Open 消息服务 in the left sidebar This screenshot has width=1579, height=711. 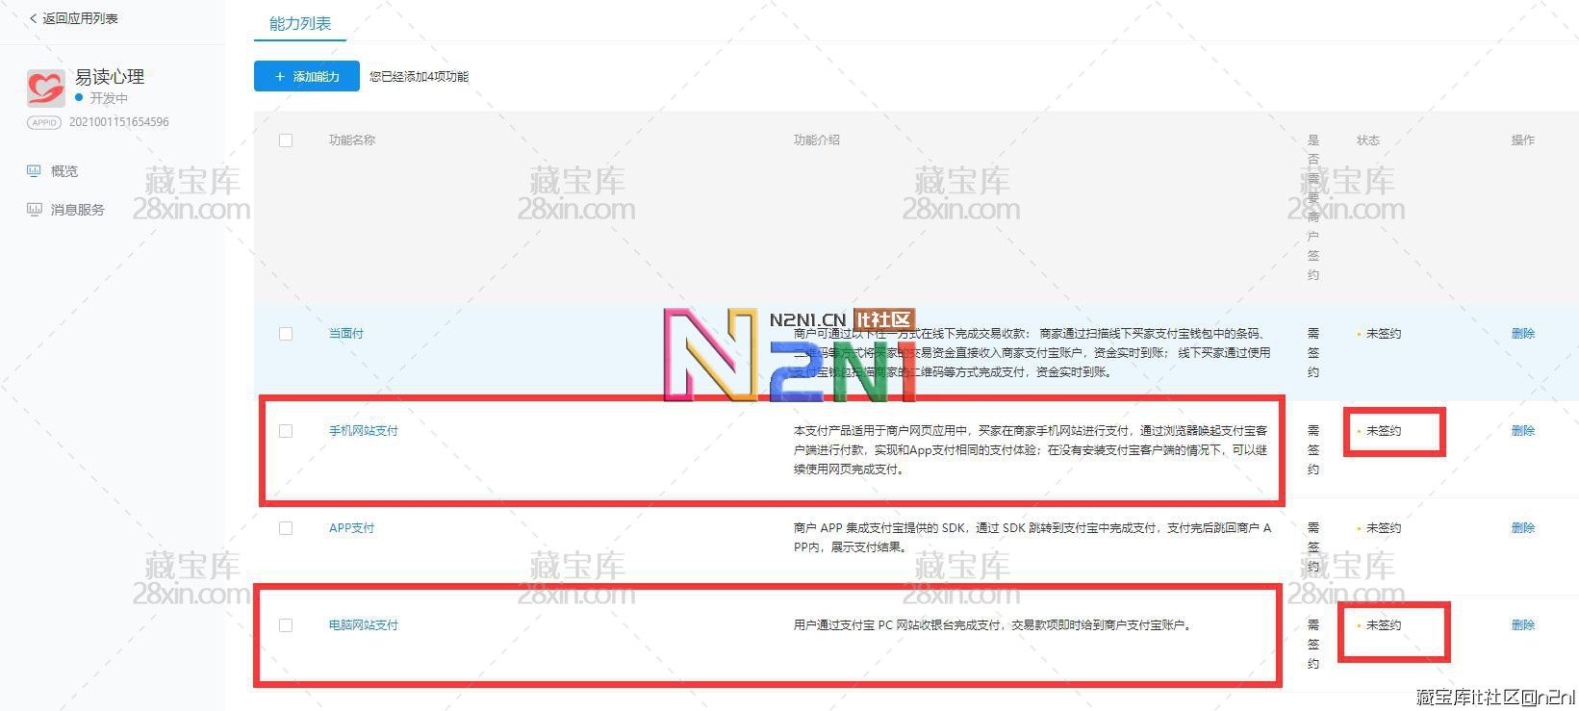[77, 210]
